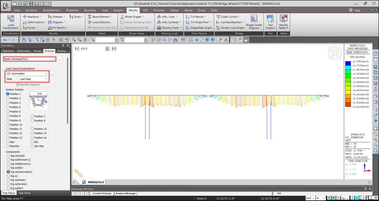Open the Step Last Step dropdown
Image resolution: width=379 pixels, height=201 pixels.
pyautogui.click(x=34, y=79)
